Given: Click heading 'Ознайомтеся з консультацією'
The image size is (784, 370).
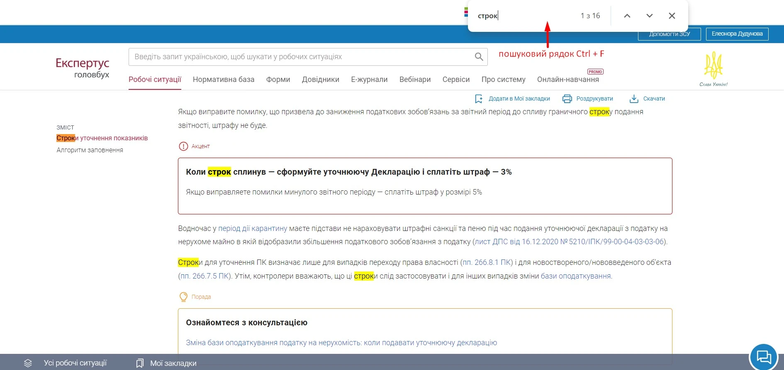Looking at the screenshot, I should coord(246,322).
